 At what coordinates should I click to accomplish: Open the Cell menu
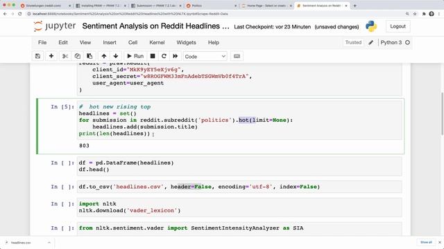[x=133, y=42]
